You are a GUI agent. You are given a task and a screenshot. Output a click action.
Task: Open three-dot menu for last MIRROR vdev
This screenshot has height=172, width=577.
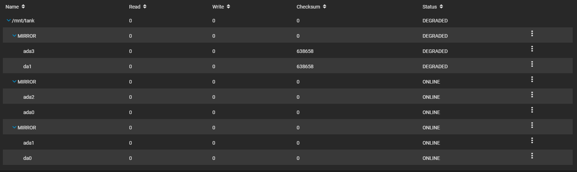[532, 125]
